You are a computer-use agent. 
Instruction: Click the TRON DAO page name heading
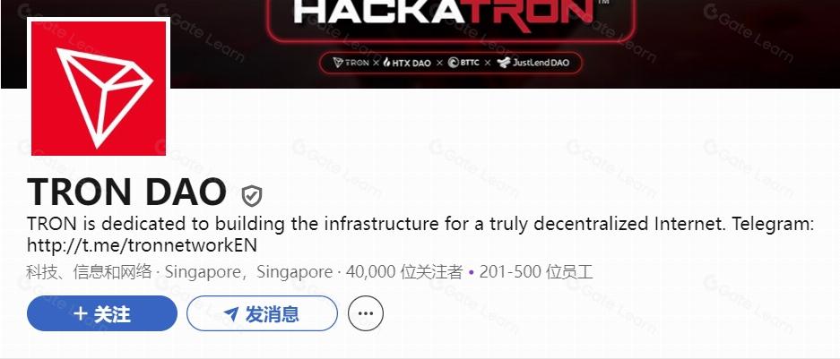click(x=126, y=192)
